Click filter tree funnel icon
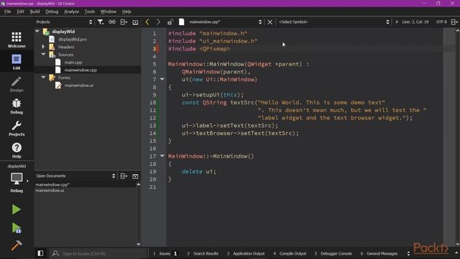 point(101,22)
